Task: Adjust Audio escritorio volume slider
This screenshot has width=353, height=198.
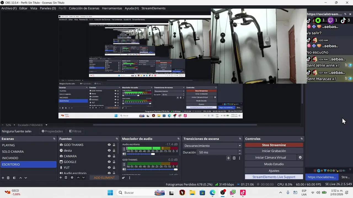Action: pos(152,154)
